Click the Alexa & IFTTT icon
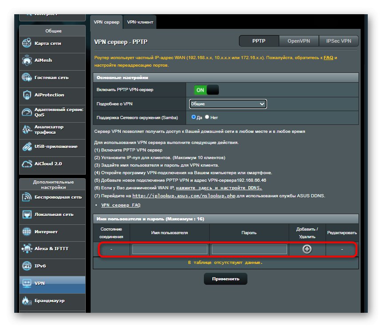 coord(27,248)
